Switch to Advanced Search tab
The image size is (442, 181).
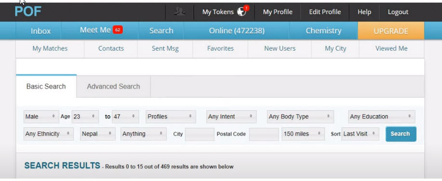113,86
